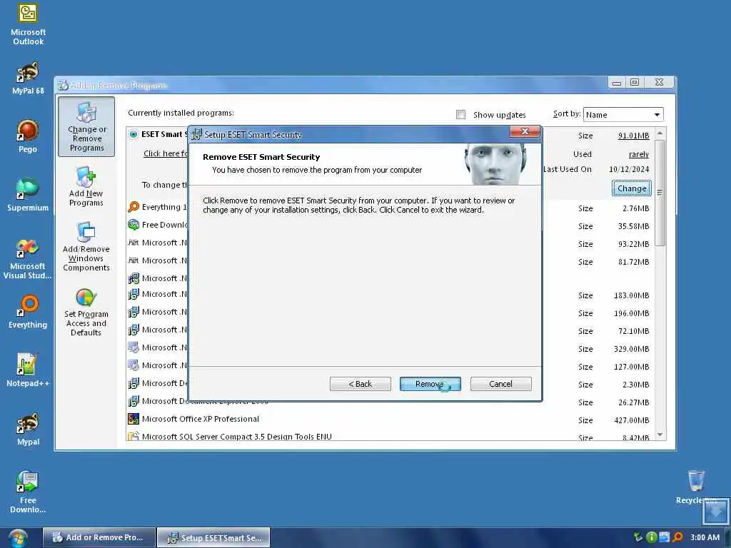
Task: Open the Notepad++ desktop shortcut
Action: click(28, 370)
